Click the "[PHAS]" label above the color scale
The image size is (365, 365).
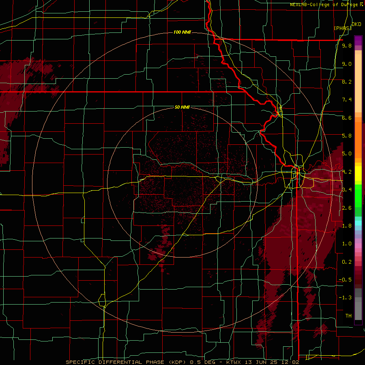pos(343,28)
